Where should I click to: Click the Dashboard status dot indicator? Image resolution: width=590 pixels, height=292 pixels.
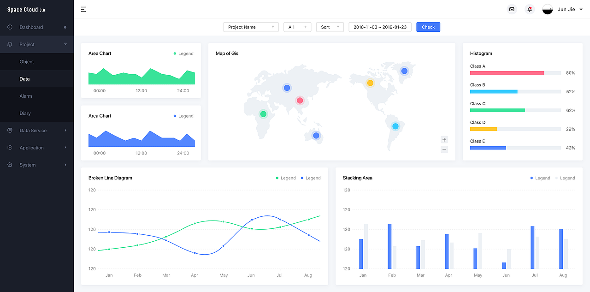point(65,27)
